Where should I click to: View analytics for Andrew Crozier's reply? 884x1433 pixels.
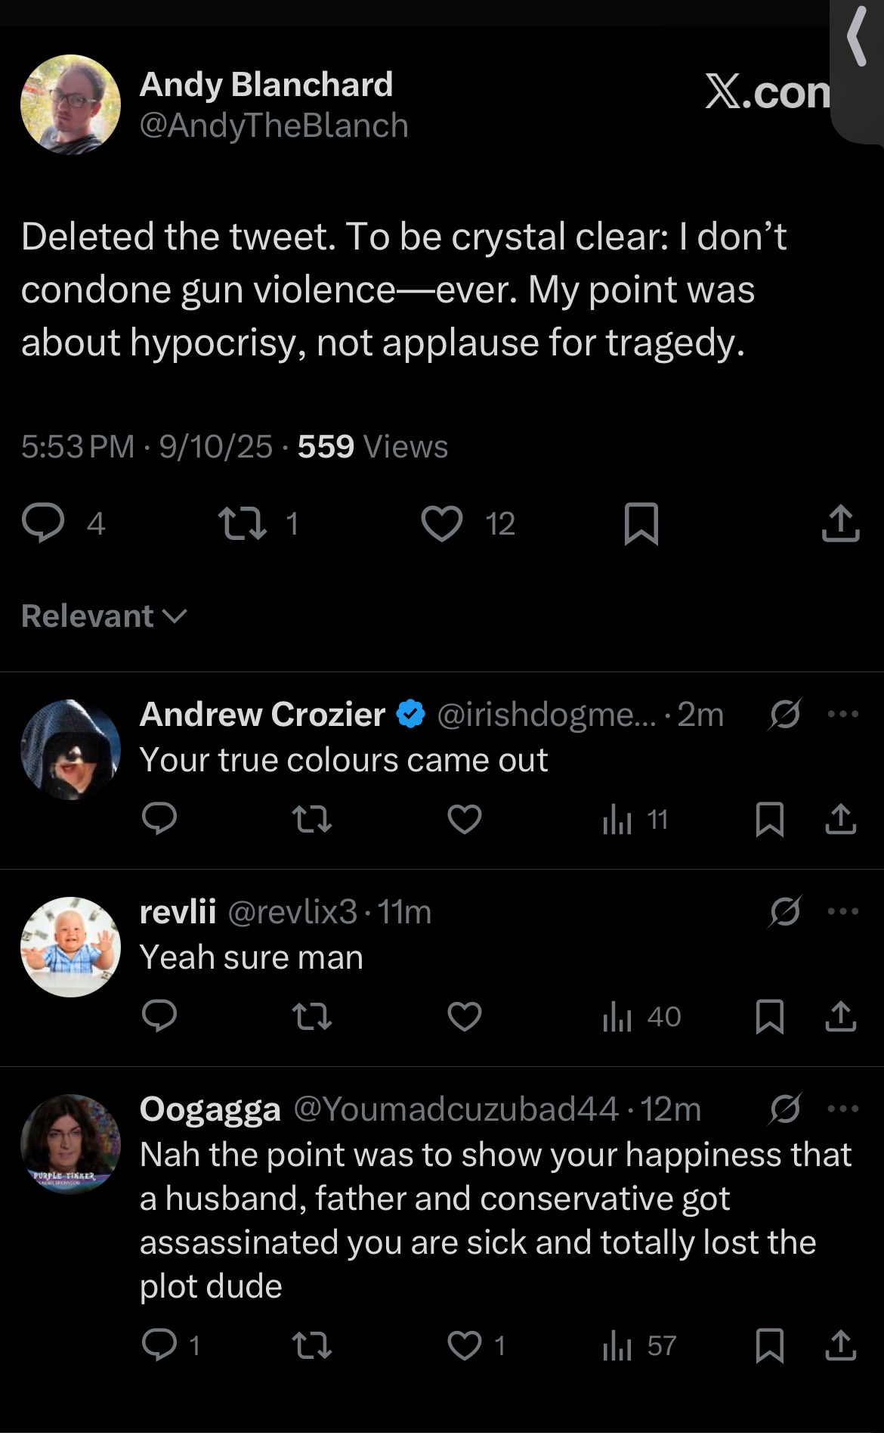pos(635,820)
